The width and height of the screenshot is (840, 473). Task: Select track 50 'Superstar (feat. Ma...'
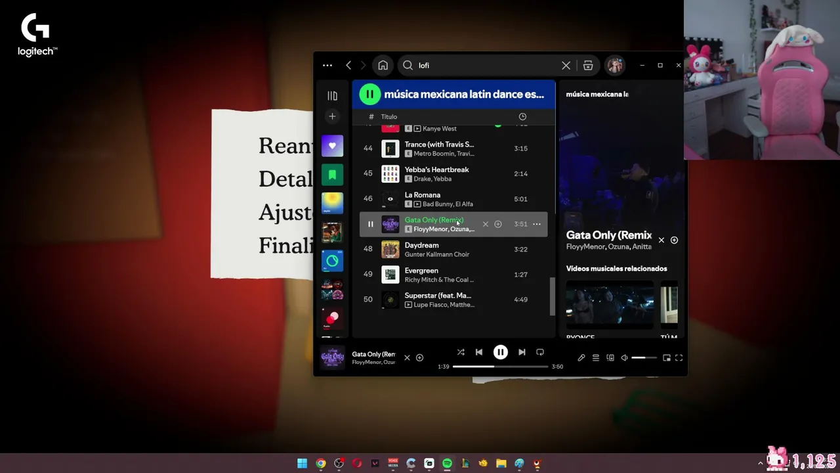tap(453, 300)
